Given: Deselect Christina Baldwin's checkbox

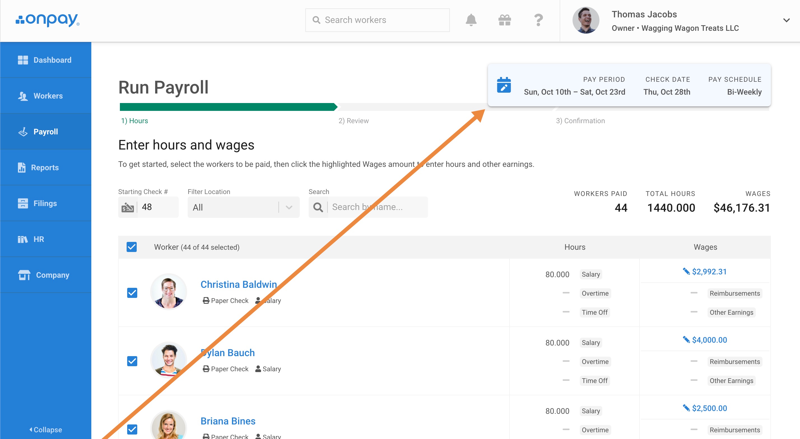Looking at the screenshot, I should pyautogui.click(x=132, y=293).
